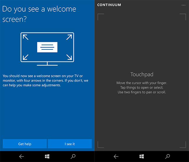This screenshot has height=162, width=189.
Task: Tap the Continuum touchpad area at 'Touchpad' label
Action: pyautogui.click(x=142, y=74)
